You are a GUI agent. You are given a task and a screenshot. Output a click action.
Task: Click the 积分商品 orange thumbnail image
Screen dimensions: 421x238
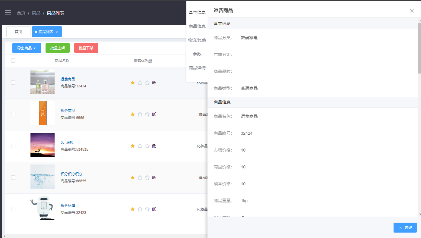43,113
